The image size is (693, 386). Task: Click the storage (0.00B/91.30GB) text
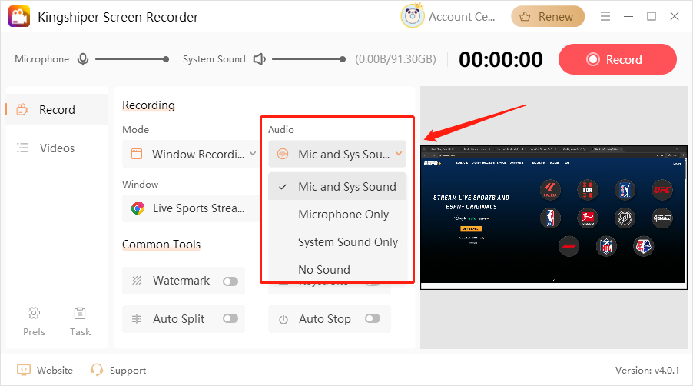(x=396, y=58)
